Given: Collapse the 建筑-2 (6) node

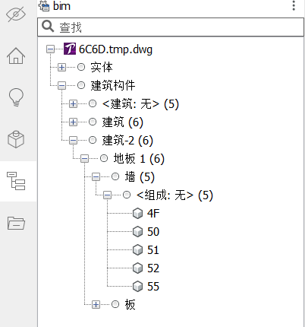Looking at the screenshot, I should click(x=73, y=140).
